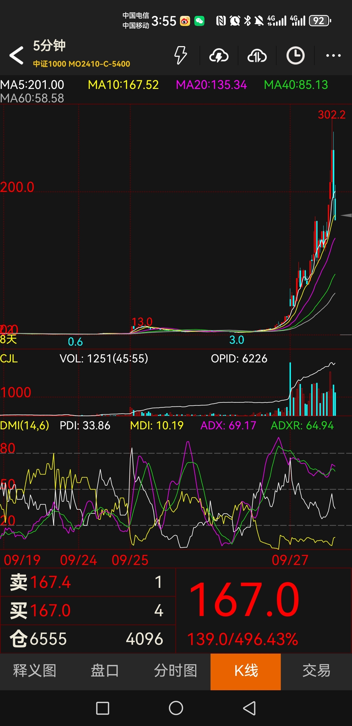
Task: Switch to the 分时图 tab
Action: tap(175, 671)
